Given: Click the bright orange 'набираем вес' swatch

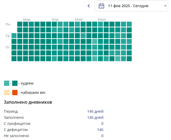Looking at the screenshot, I should [x=15, y=93].
